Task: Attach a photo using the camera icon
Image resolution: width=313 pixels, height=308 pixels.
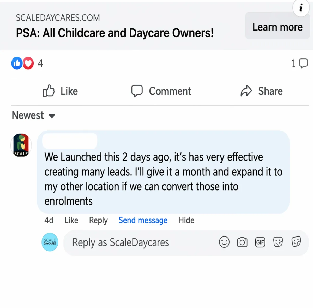Action: 242,242
